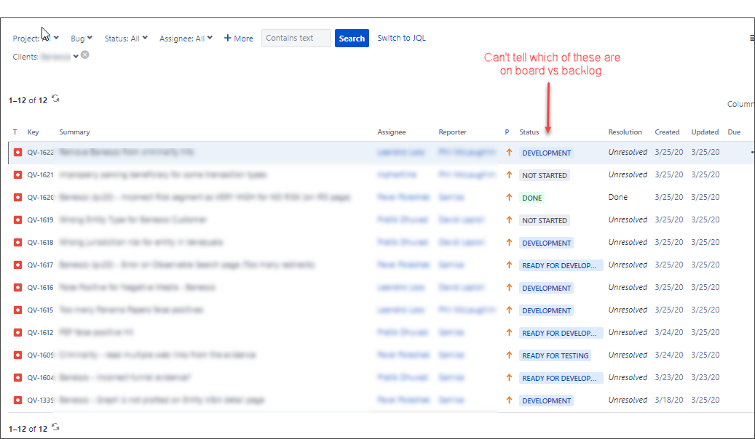Open issue QV-1622

(41, 153)
